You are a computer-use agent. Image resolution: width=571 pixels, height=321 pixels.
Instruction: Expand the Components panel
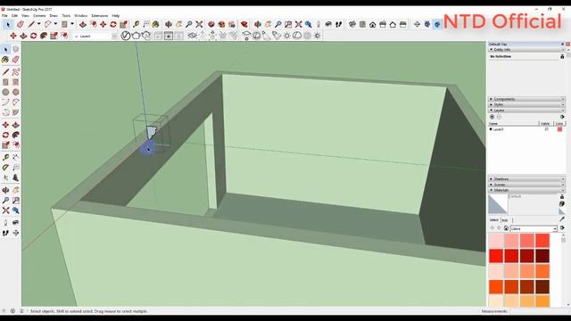pyautogui.click(x=526, y=99)
